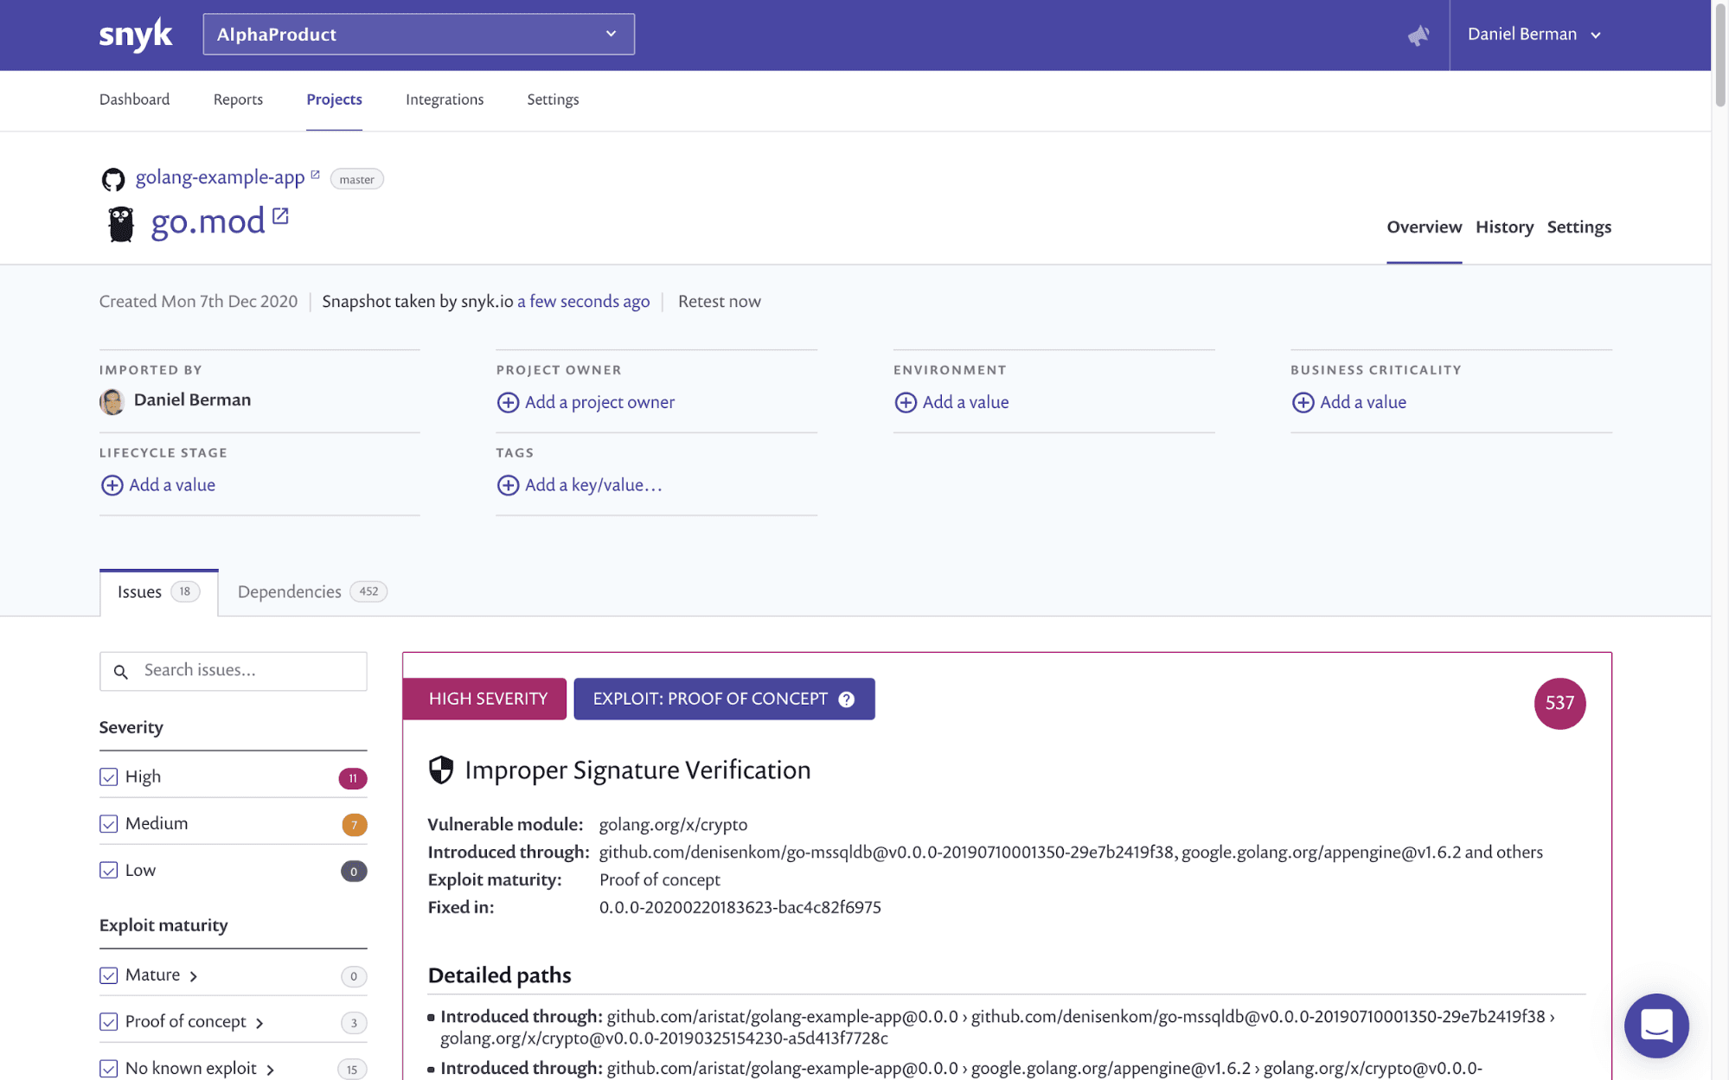Click the page vertical scrollbar
This screenshot has width=1729, height=1080.
1720,57
